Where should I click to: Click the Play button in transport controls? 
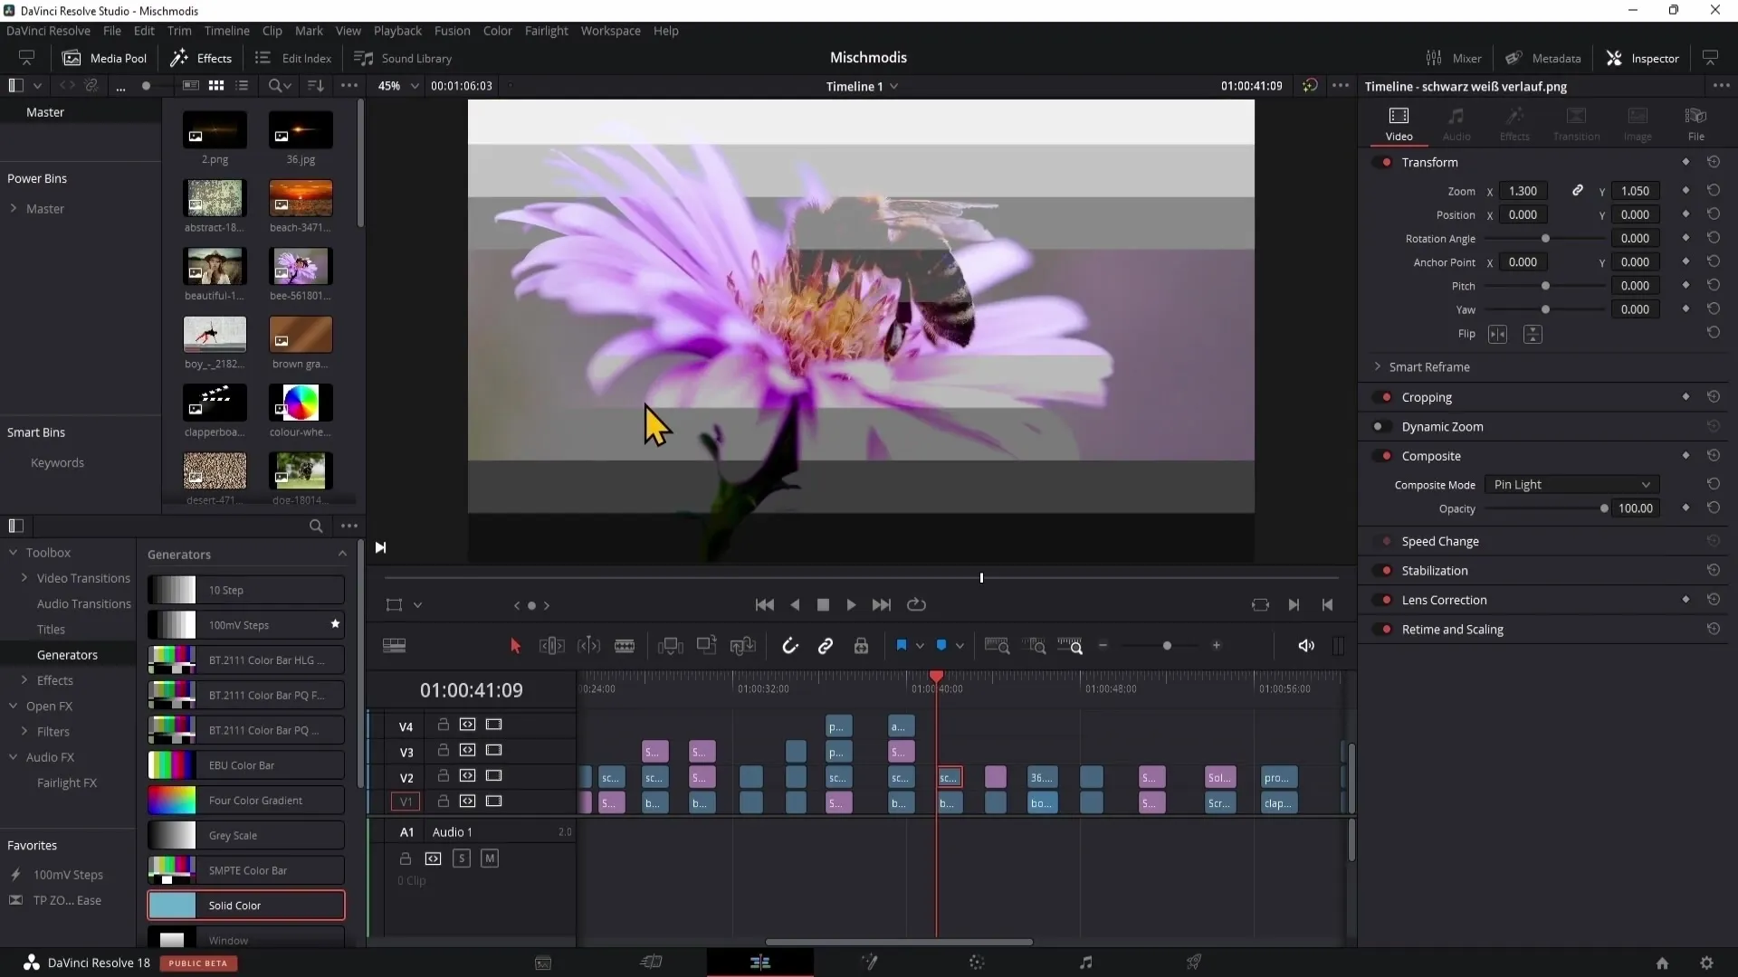(851, 603)
